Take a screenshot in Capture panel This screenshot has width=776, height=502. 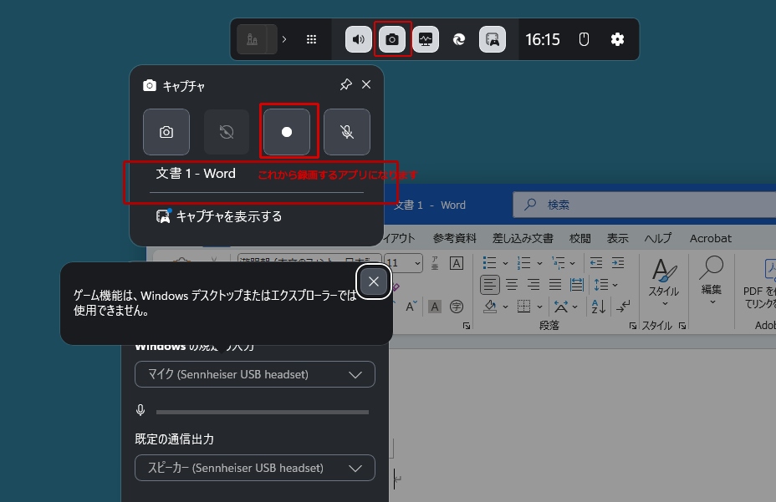(x=166, y=132)
